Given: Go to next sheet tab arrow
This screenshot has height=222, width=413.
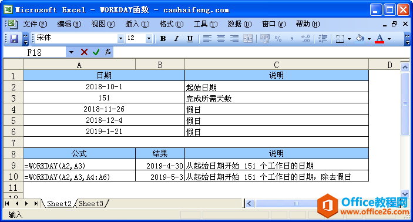Looking at the screenshot, I should tap(26, 204).
